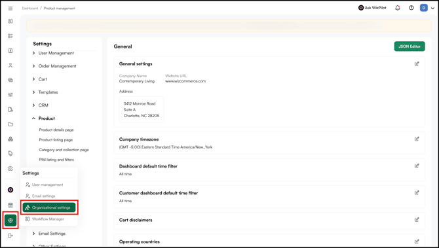Expand the Templates section
Viewport: 439px width, 248px height.
pyautogui.click(x=45, y=92)
